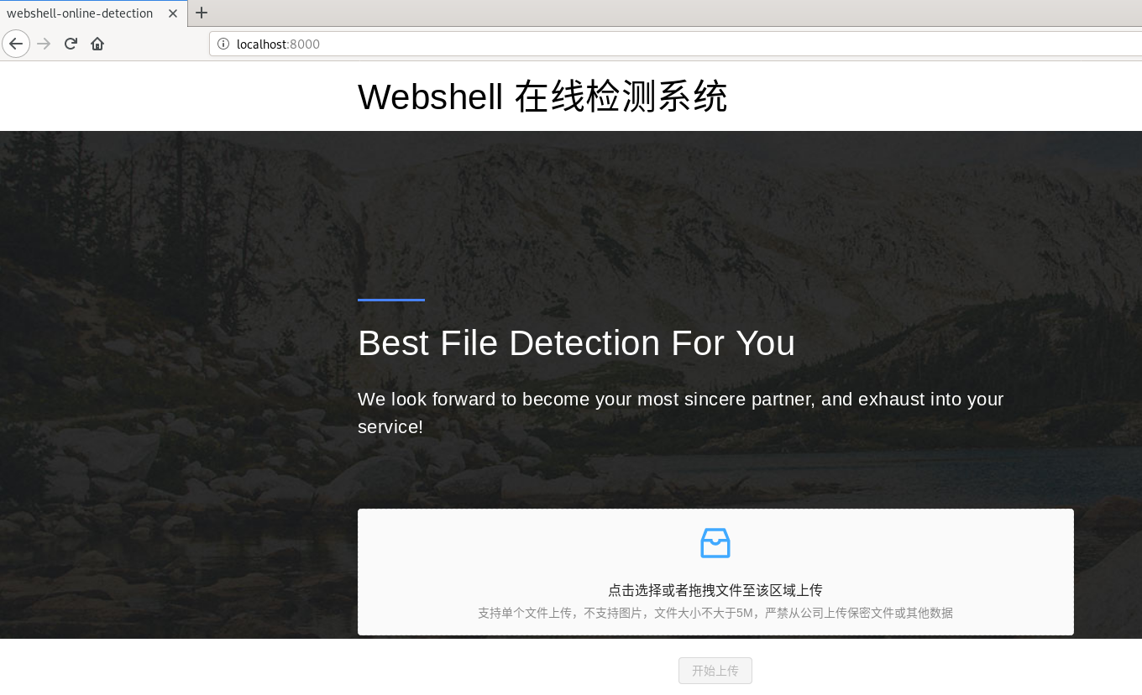Close the webshell-online-detection tab
This screenshot has height=695, width=1142.
(x=173, y=13)
